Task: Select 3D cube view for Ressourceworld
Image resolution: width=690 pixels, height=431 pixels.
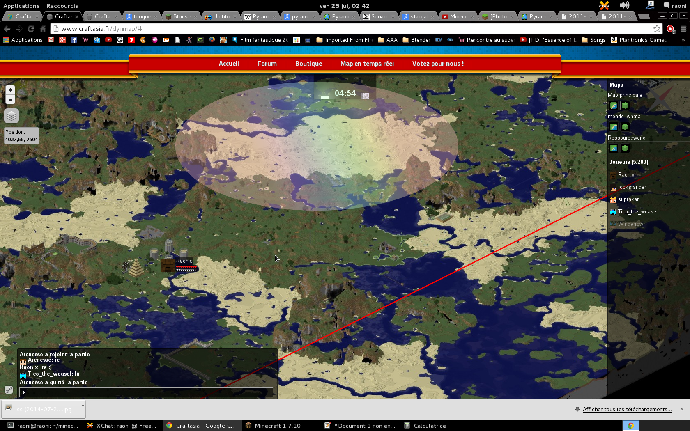Action: [625, 148]
